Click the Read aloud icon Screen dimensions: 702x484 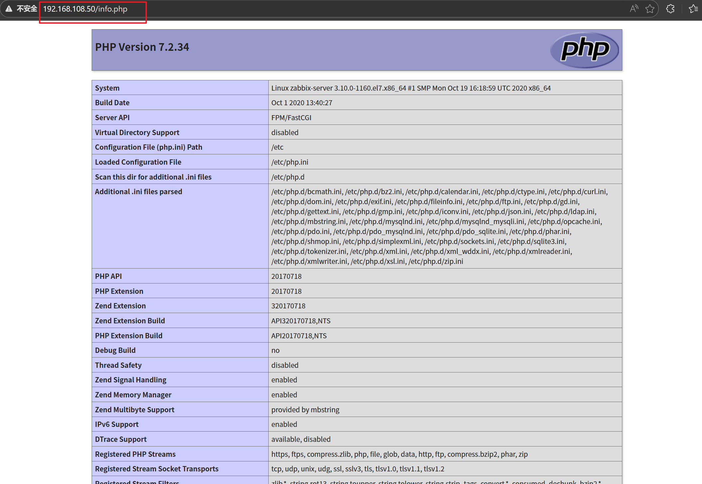(x=634, y=9)
